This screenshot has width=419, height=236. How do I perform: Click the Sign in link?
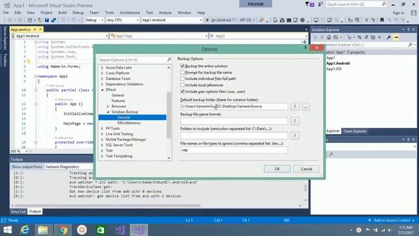[398, 13]
